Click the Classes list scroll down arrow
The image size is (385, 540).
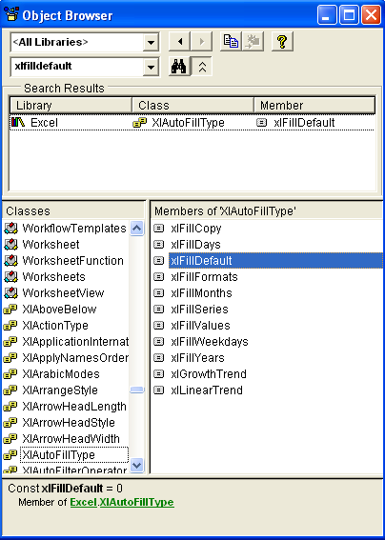pos(137,466)
